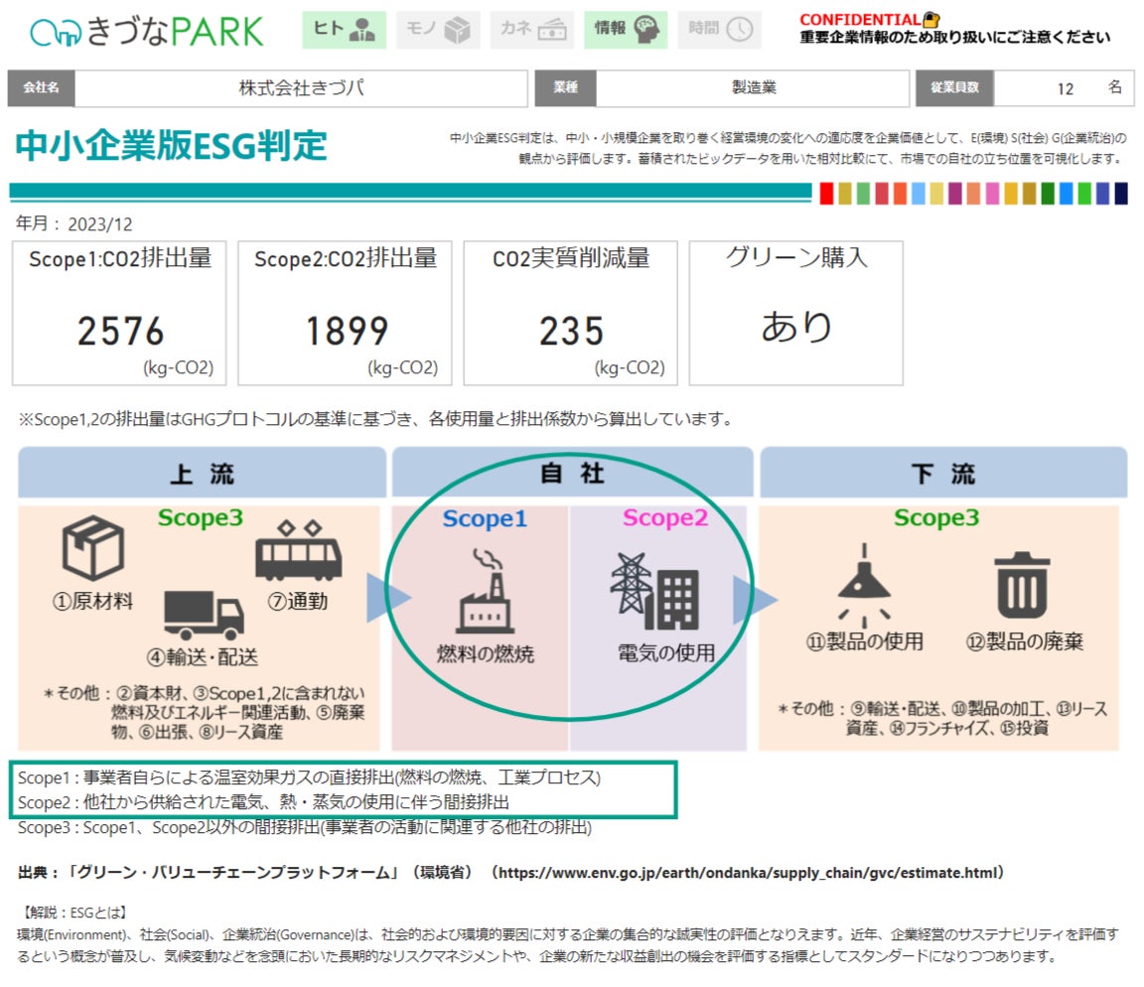Click the Scope2 CO2 emission value 1899
Screen dimensions: 1144x987
pos(347,332)
